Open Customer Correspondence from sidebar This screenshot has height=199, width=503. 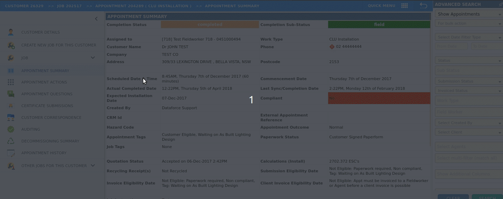51,118
